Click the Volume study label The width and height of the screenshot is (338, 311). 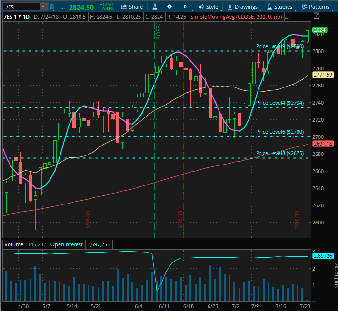[x=14, y=245]
